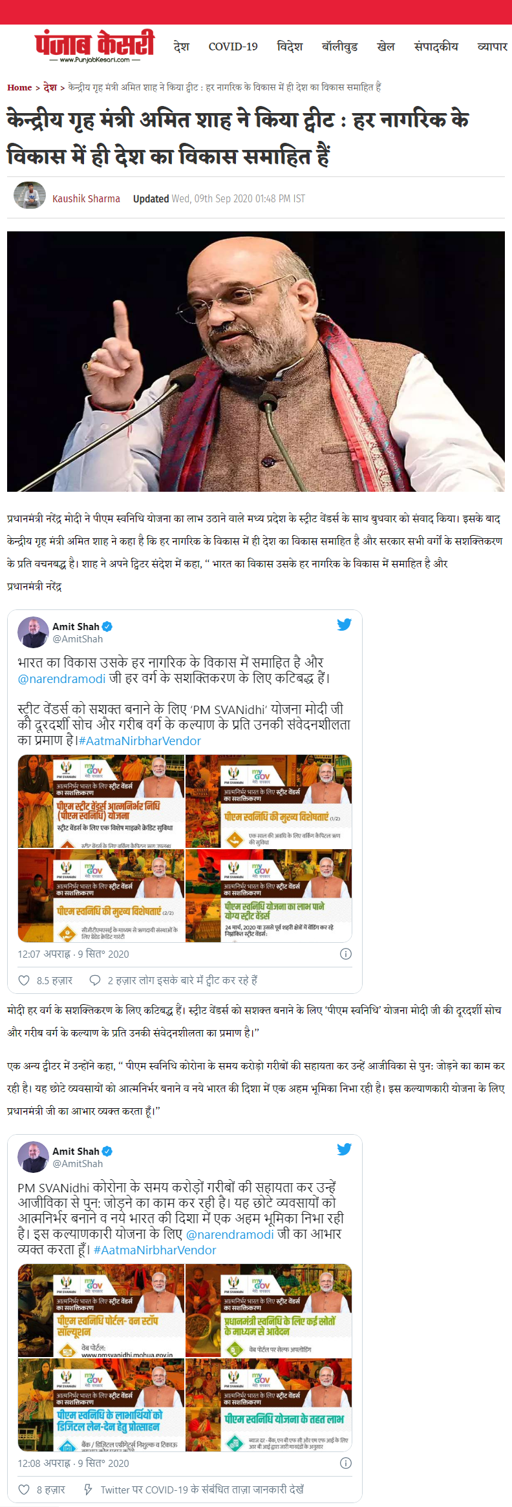Open the Kaushik Sharma author link

point(86,198)
